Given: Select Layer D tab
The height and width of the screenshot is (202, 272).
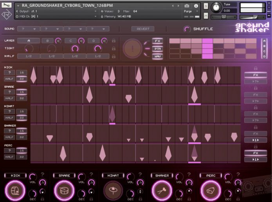Looking at the screenshot, I should point(94,41).
